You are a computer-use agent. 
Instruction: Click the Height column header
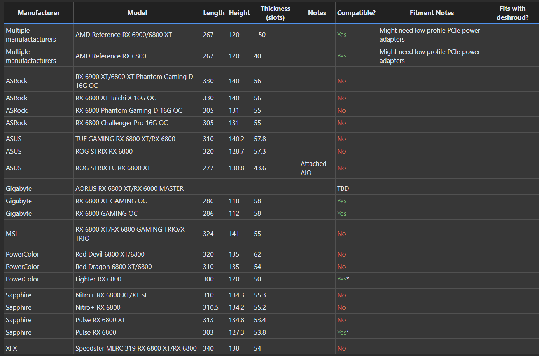coord(240,13)
